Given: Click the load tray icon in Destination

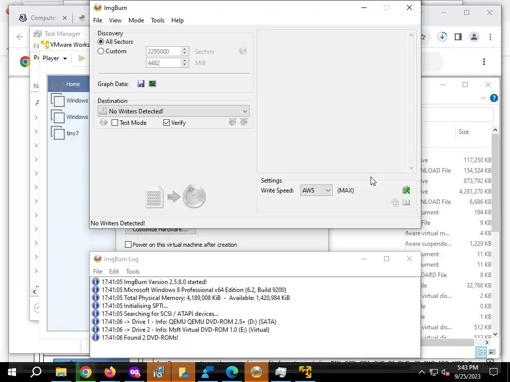Looking at the screenshot, I should [244, 122].
